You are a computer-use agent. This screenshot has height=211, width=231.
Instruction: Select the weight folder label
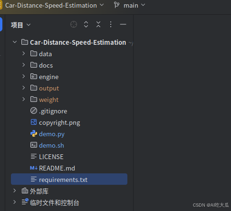coord(49,100)
